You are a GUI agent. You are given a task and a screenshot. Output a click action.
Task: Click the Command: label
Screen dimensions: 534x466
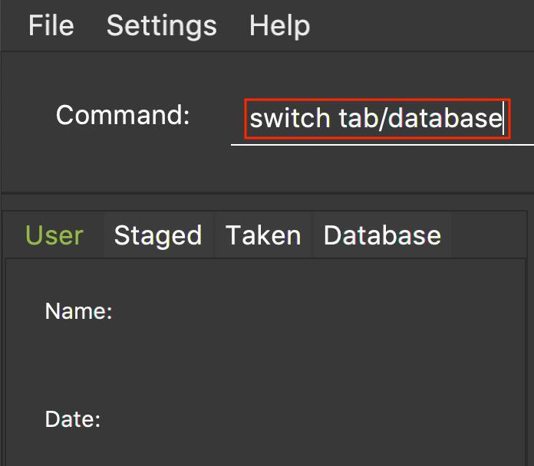point(123,115)
